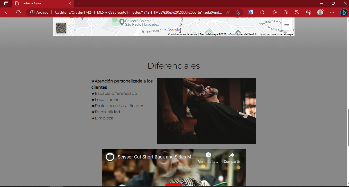Open the Extensions puzzle icon

tap(262, 12)
